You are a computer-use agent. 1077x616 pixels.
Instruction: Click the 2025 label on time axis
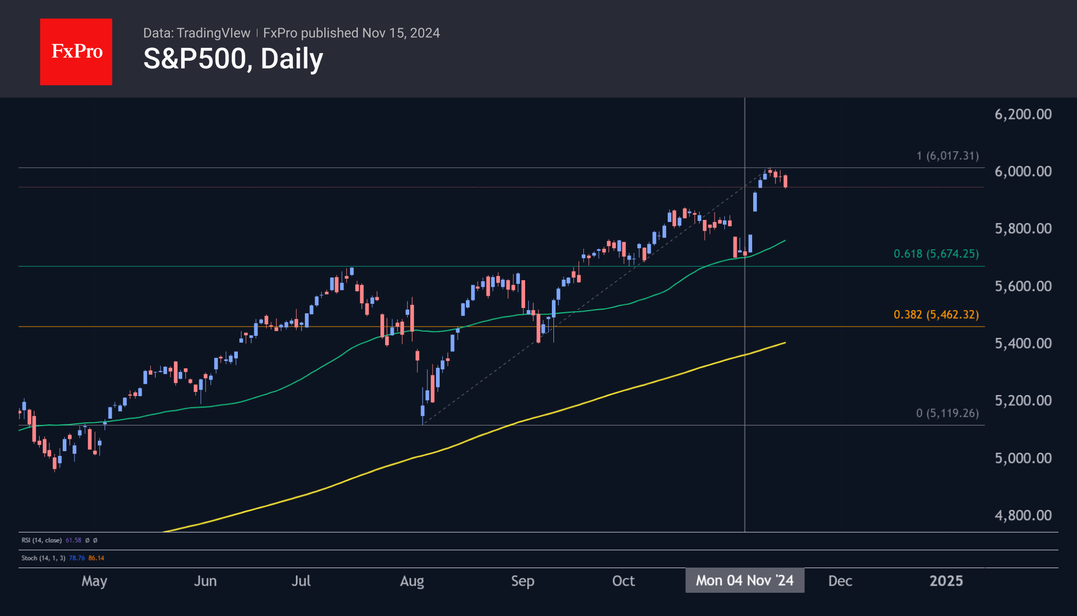(946, 581)
